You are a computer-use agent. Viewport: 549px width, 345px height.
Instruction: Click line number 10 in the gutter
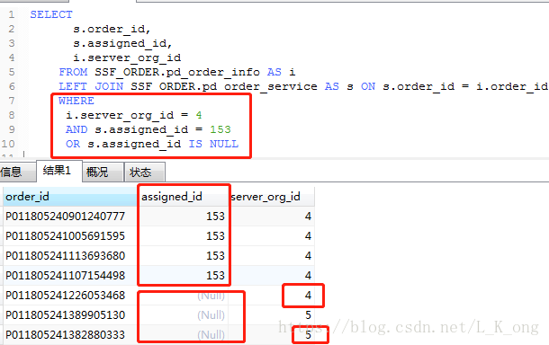8,144
